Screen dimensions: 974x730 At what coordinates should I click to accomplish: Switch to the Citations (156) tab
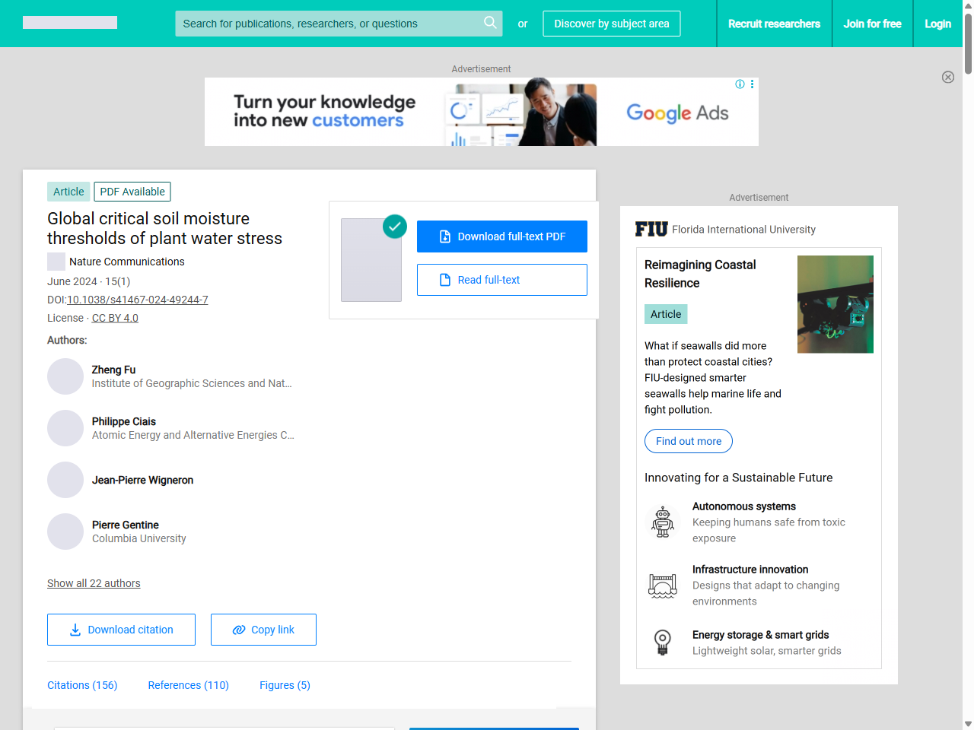82,685
